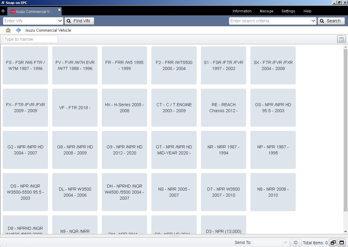348x247 pixels.
Task: Focus the Enter VIN field
Action: [x=30, y=21]
